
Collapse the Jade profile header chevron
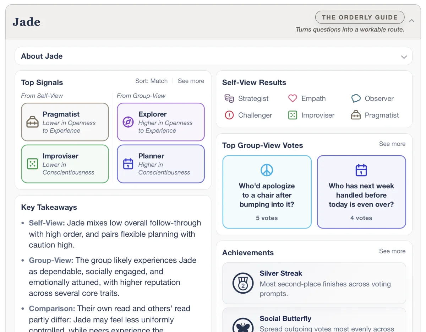pos(412,21)
